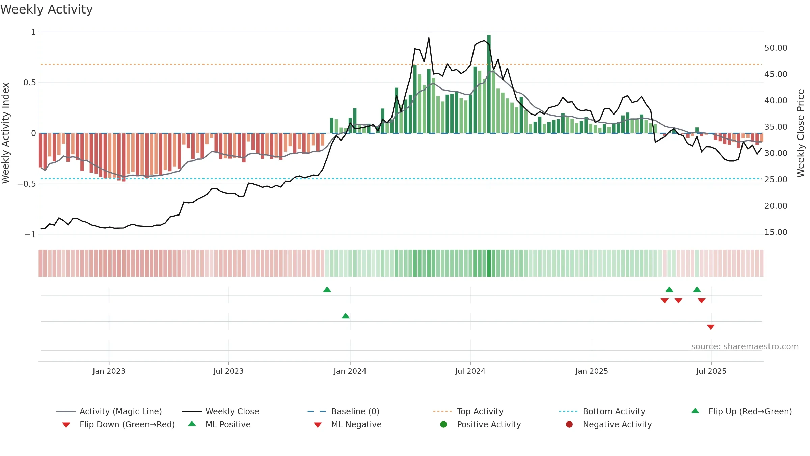This screenshot has width=810, height=456.
Task: Toggle the Positive Activity legend entry
Action: (x=481, y=424)
